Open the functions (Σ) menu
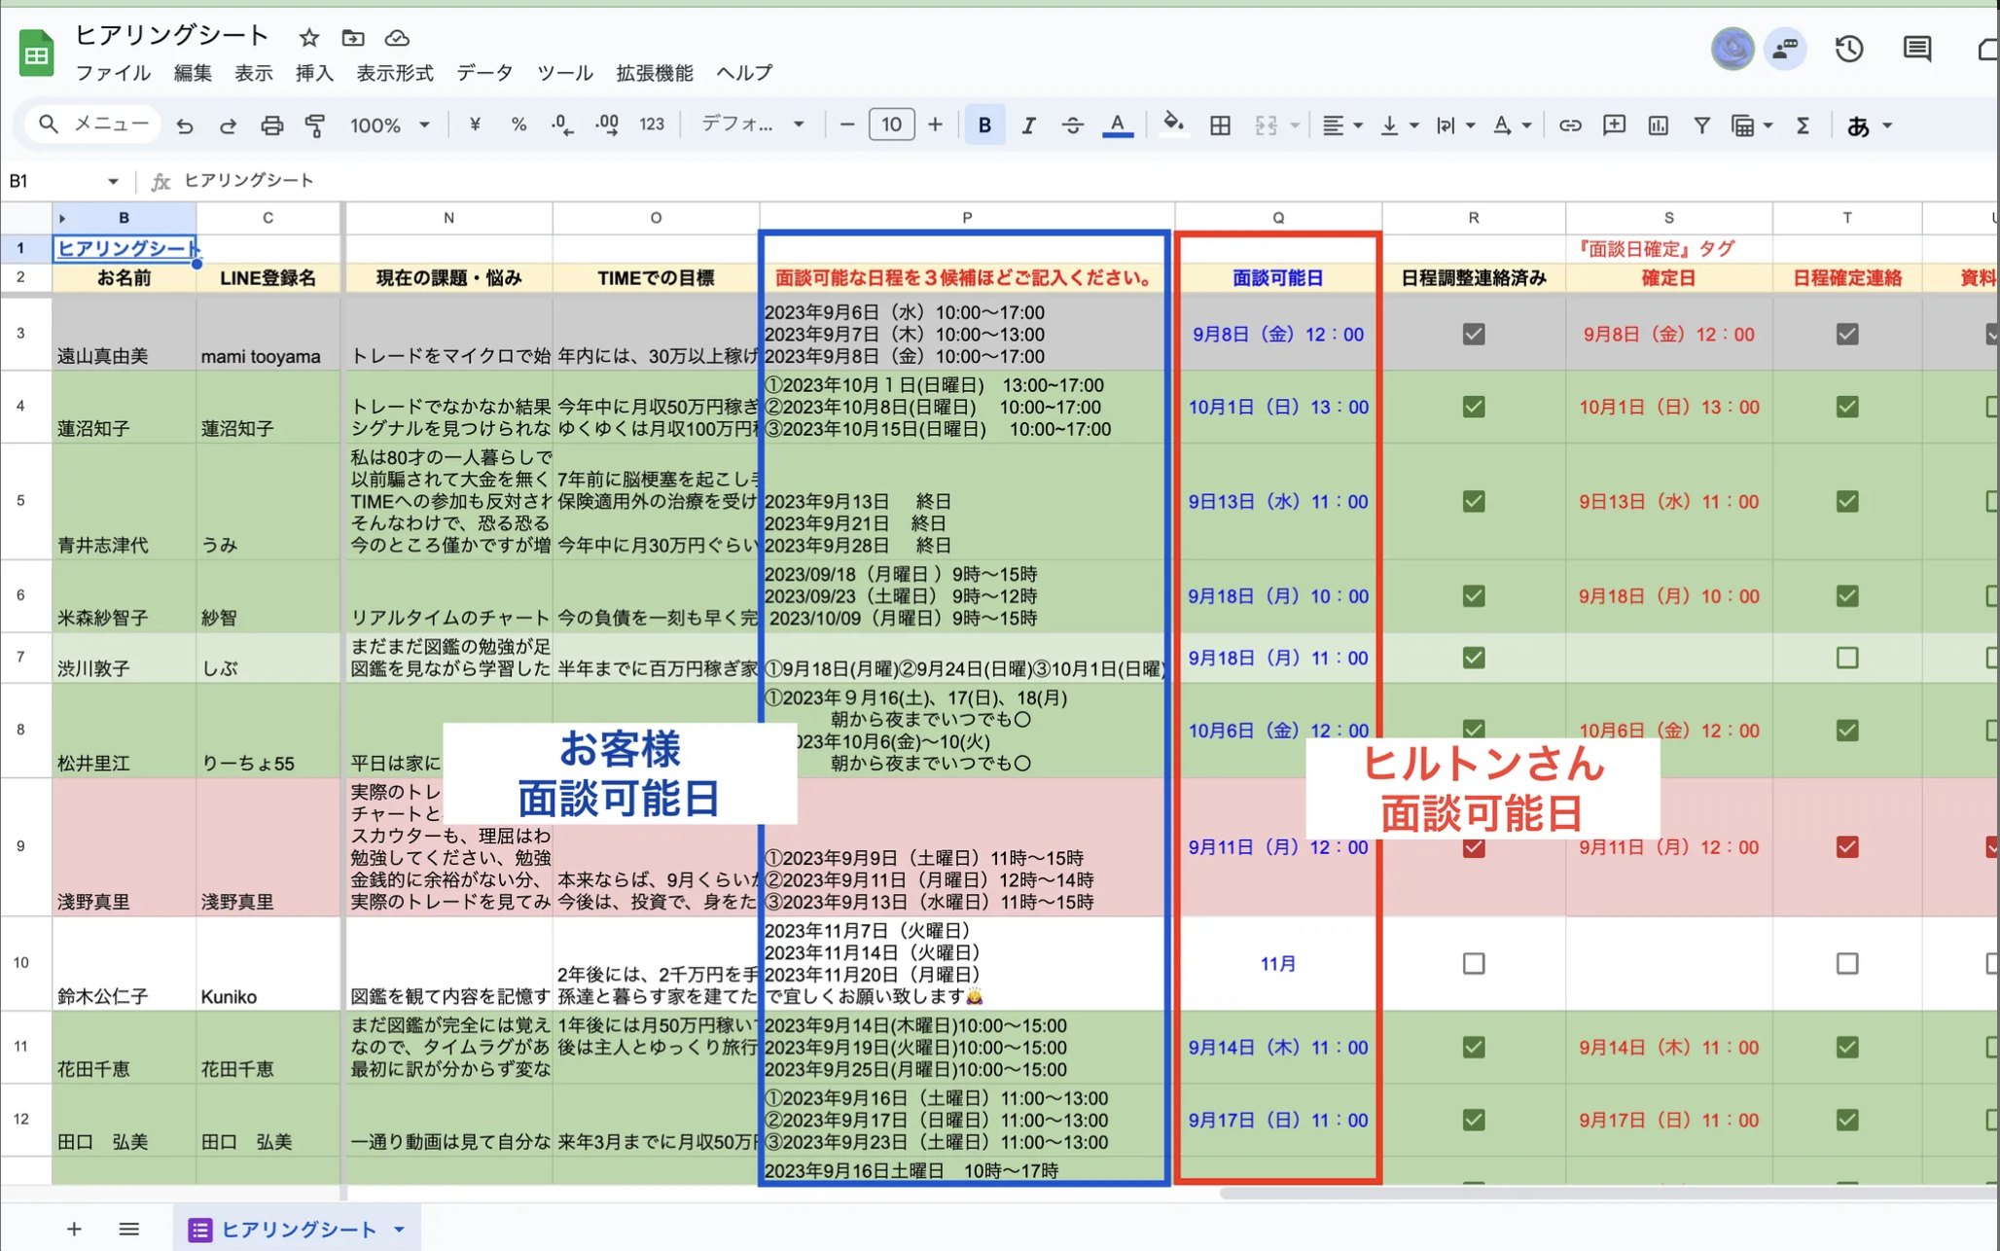 click(1803, 125)
